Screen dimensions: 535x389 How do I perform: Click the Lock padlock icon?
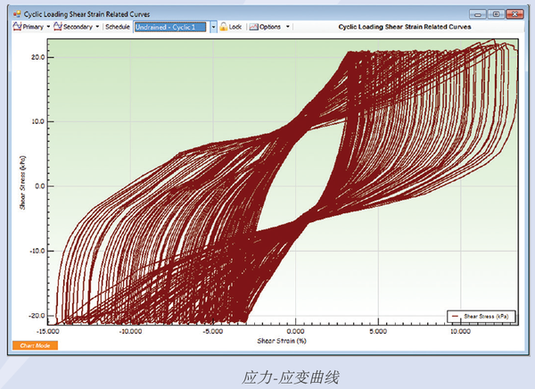click(x=224, y=27)
